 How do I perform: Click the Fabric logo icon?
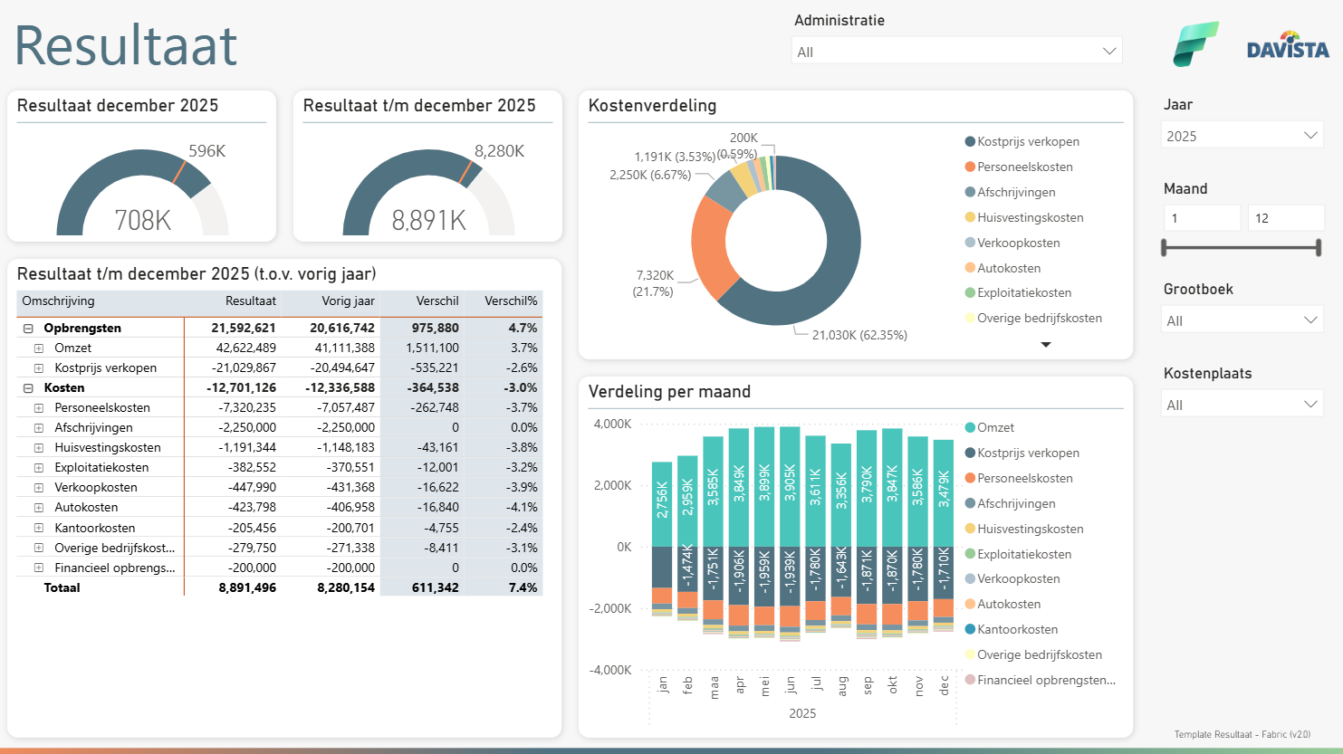pyautogui.click(x=1195, y=44)
